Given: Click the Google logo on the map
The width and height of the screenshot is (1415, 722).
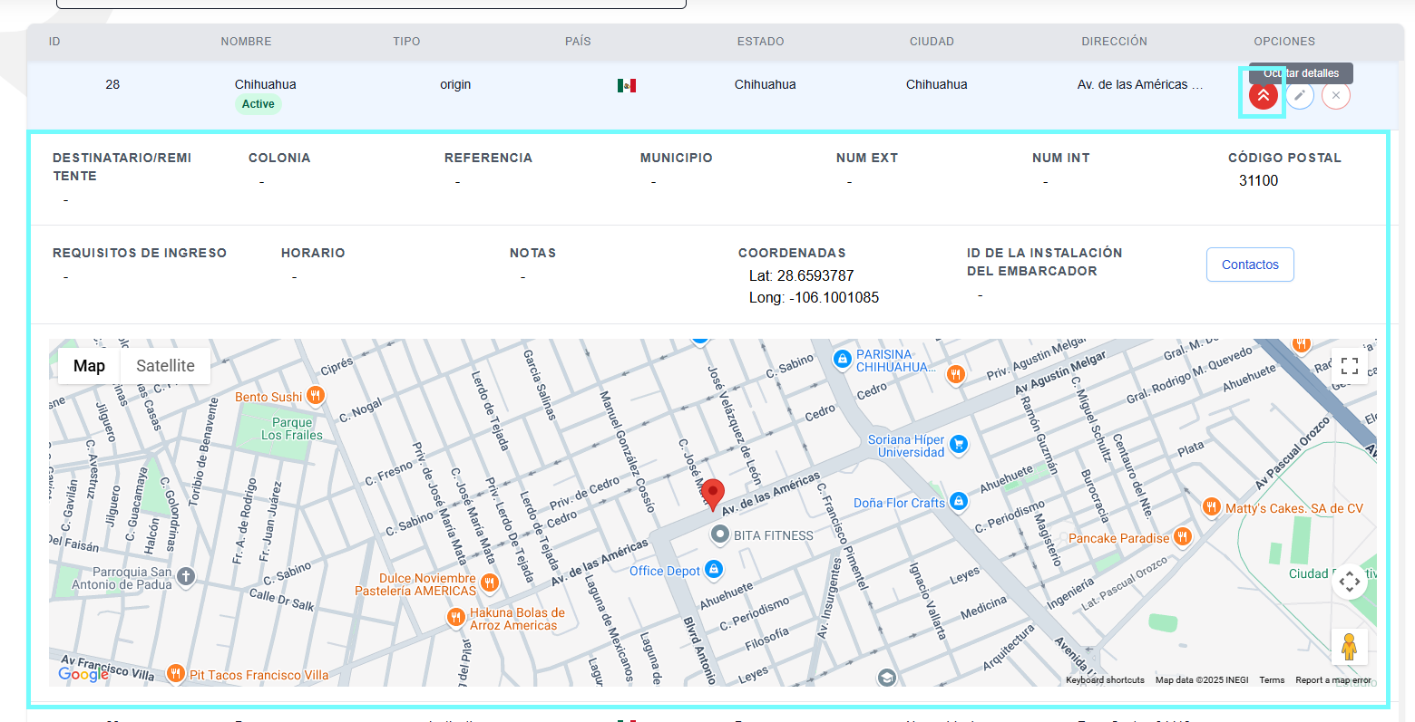Looking at the screenshot, I should (83, 674).
